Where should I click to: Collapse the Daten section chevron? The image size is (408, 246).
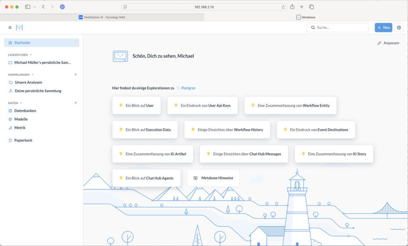pos(21,103)
